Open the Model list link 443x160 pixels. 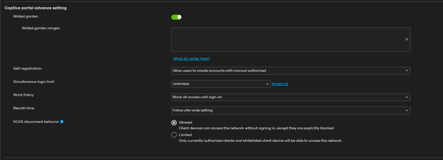point(280,84)
